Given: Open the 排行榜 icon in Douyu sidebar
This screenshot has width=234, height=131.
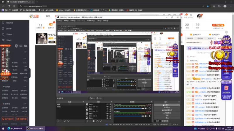Looking at the screenshot, I should [x=3, y=29].
